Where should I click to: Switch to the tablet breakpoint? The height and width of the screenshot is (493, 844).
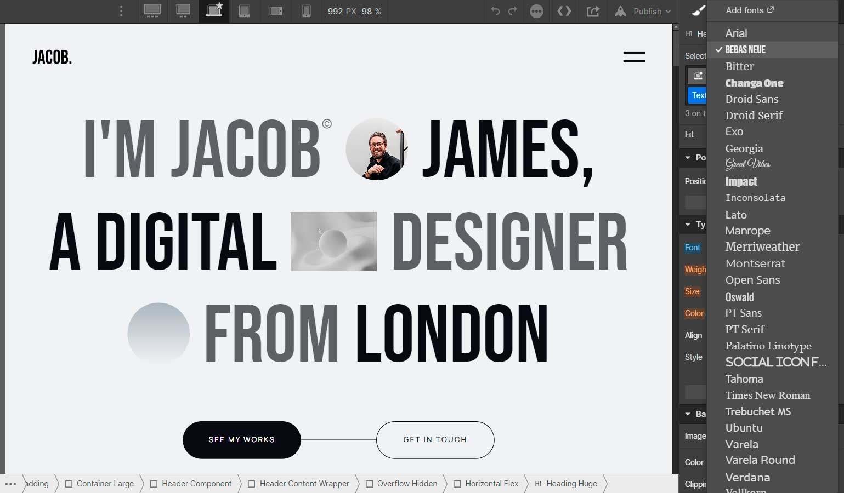(244, 11)
